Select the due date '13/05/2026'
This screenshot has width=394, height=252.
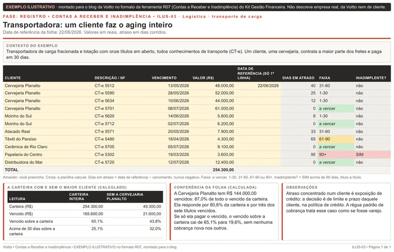tap(178, 86)
